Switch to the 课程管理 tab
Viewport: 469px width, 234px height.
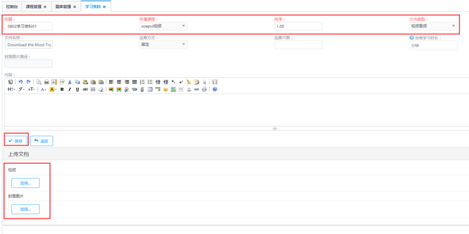click(36, 7)
